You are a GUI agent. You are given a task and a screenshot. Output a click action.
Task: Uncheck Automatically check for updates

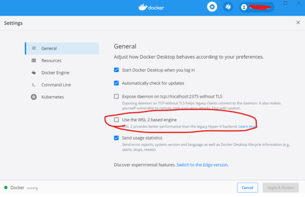pyautogui.click(x=116, y=83)
